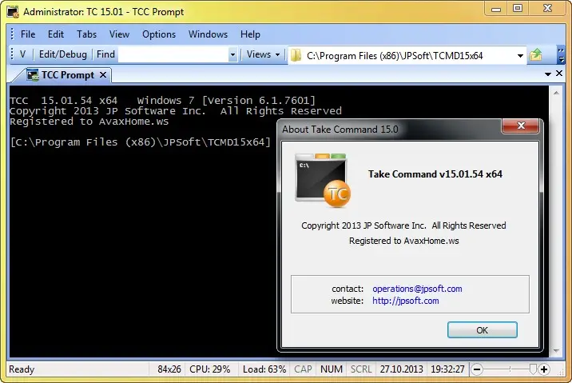
Task: Click 'Registered to AvaxHome.ws' in About dialog
Action: click(403, 241)
